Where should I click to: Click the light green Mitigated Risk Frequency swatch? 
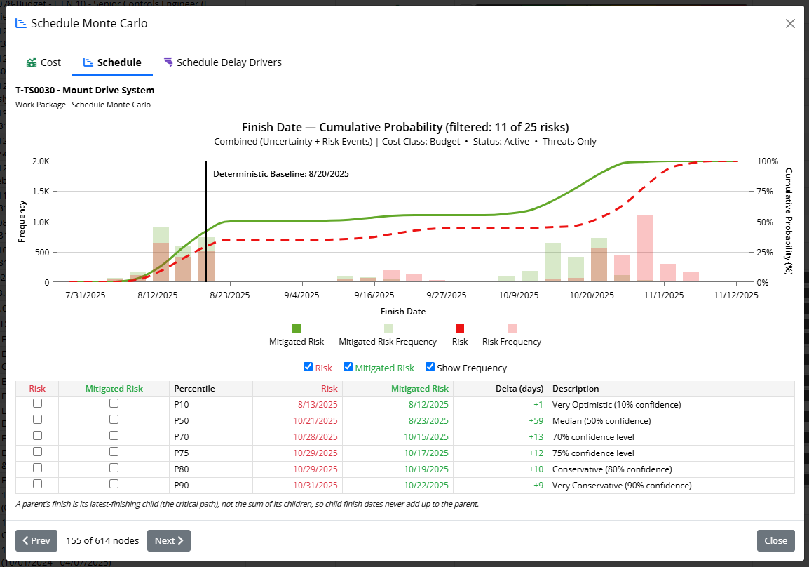388,328
